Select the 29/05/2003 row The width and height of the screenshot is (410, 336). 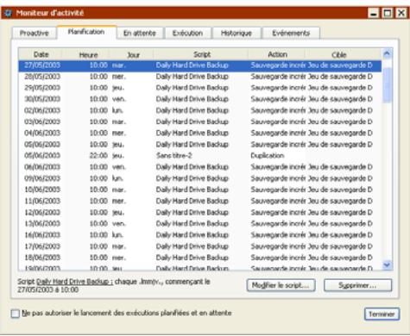pos(200,88)
